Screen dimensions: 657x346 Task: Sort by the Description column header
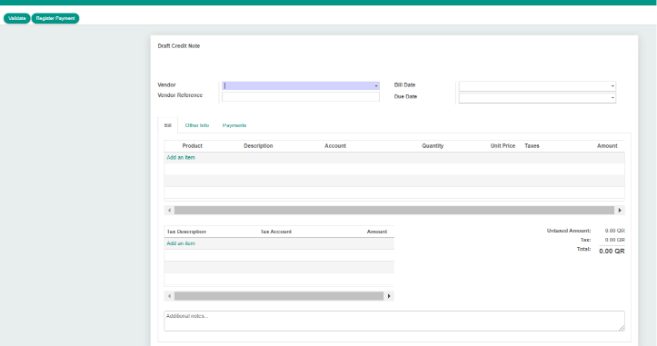coord(258,146)
